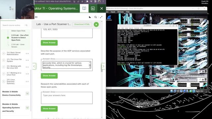Viewport: 212px width, 119px height.
Task: Click VirtualBox mouse capture arrow status icon
Action: point(194,91)
